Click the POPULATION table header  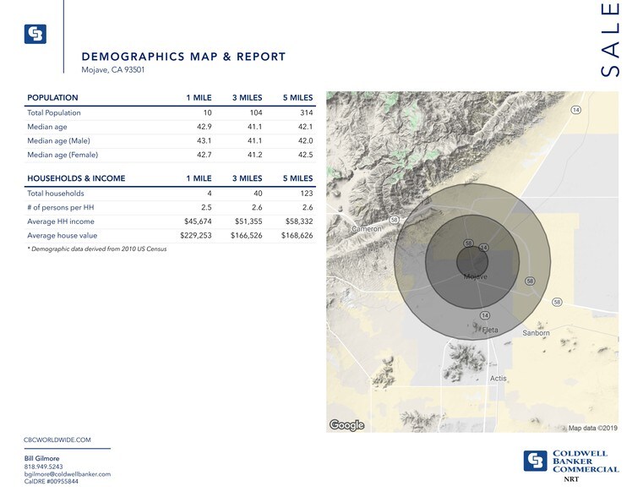point(52,97)
